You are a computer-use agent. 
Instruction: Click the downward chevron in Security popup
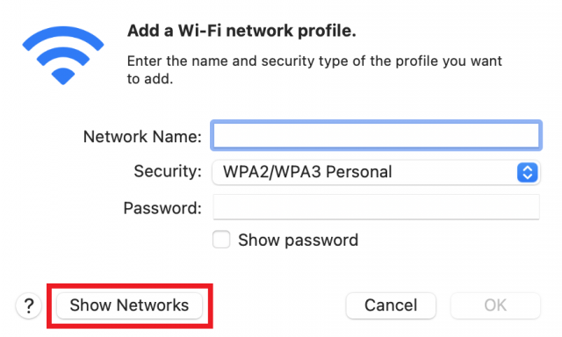pyautogui.click(x=527, y=176)
